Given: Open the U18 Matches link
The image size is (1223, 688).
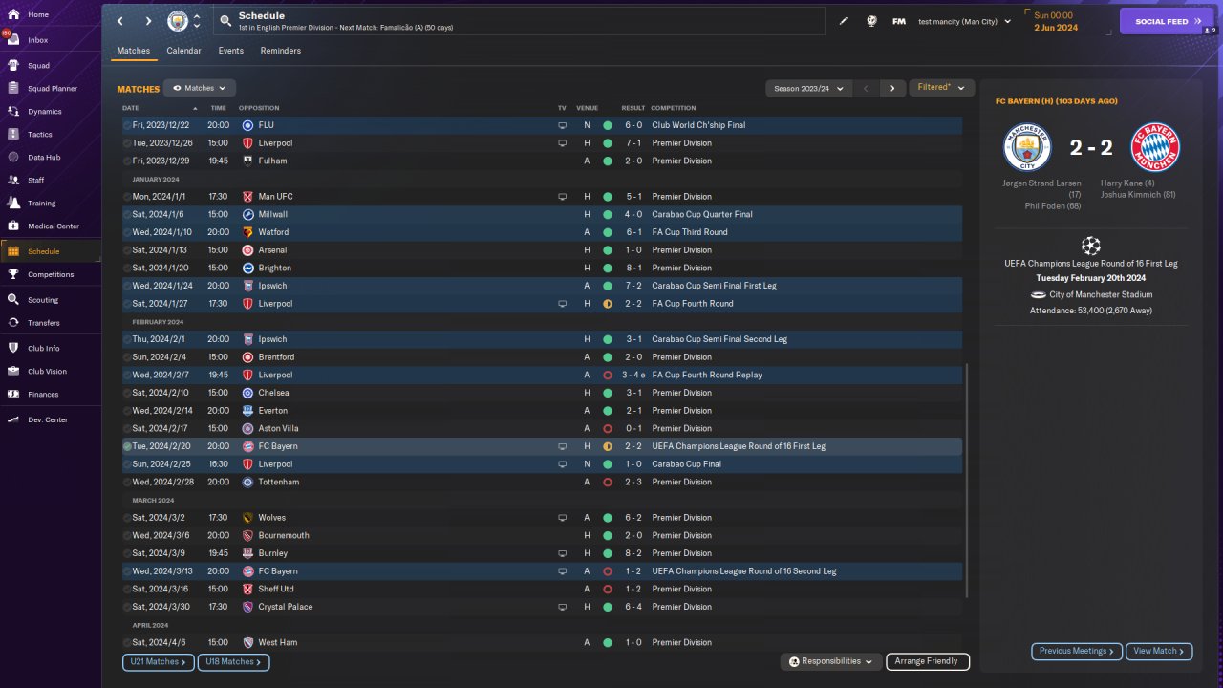Looking at the screenshot, I should click(x=233, y=661).
